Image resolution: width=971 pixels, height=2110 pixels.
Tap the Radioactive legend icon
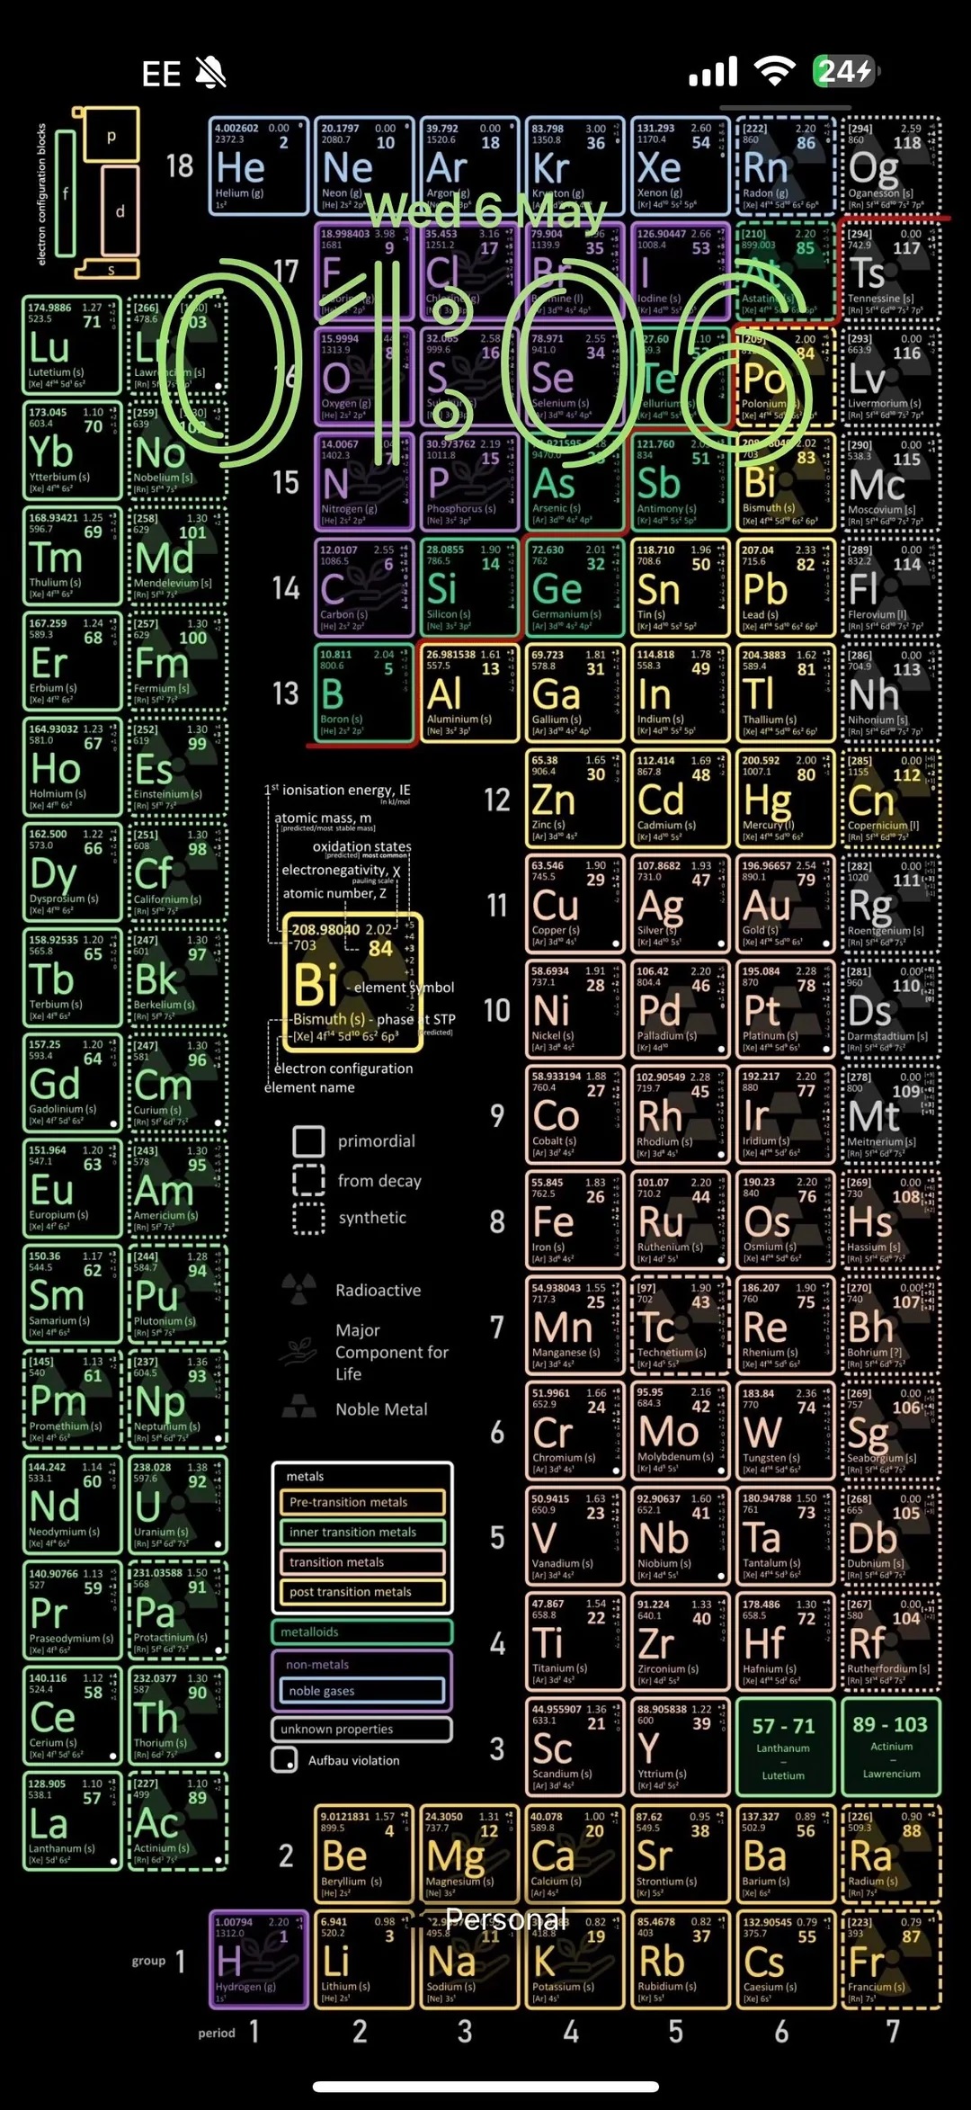click(298, 1289)
